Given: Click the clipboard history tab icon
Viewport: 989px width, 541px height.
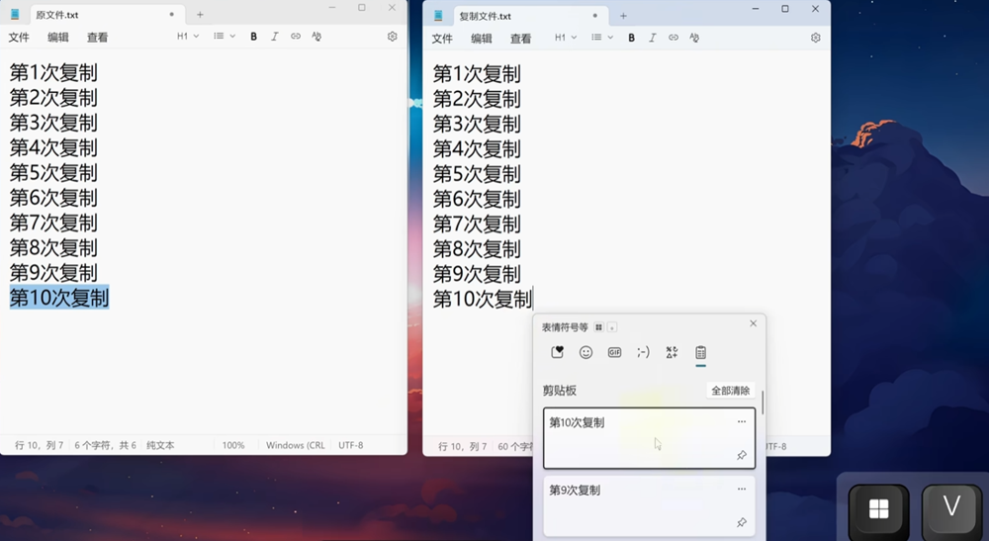Looking at the screenshot, I should (700, 352).
